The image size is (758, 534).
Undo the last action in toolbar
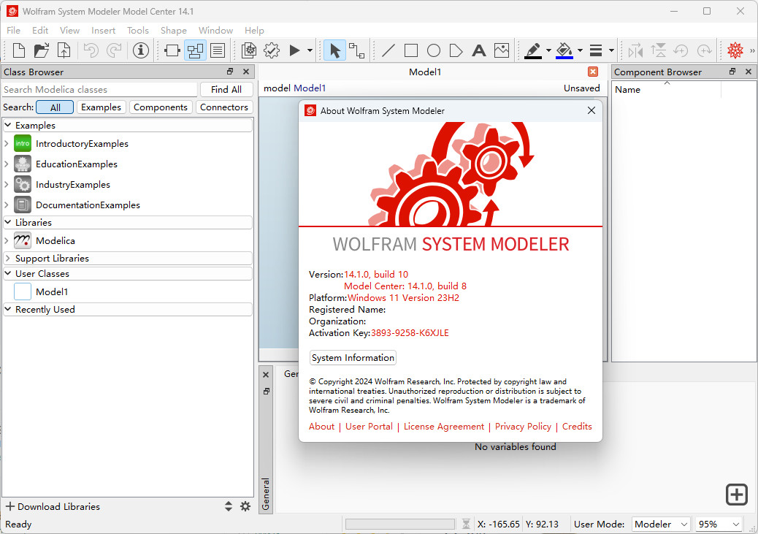91,50
